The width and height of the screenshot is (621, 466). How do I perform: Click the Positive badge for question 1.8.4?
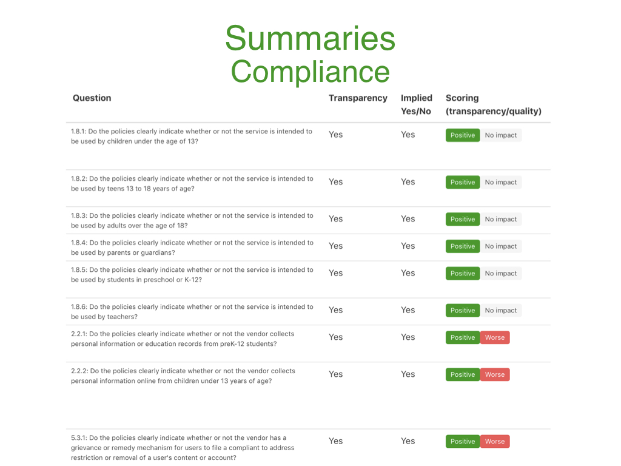coord(463,246)
